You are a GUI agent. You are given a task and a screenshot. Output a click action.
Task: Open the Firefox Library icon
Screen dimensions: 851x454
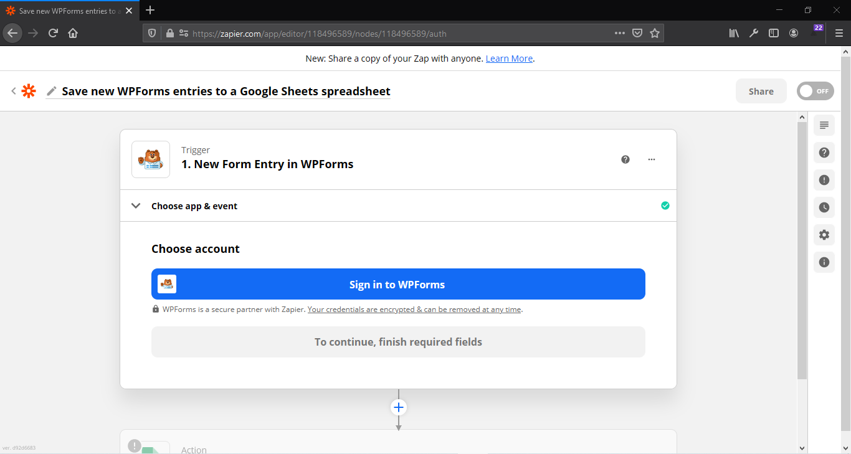pos(734,33)
